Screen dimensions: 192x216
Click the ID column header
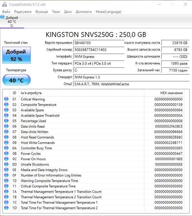point(14,93)
